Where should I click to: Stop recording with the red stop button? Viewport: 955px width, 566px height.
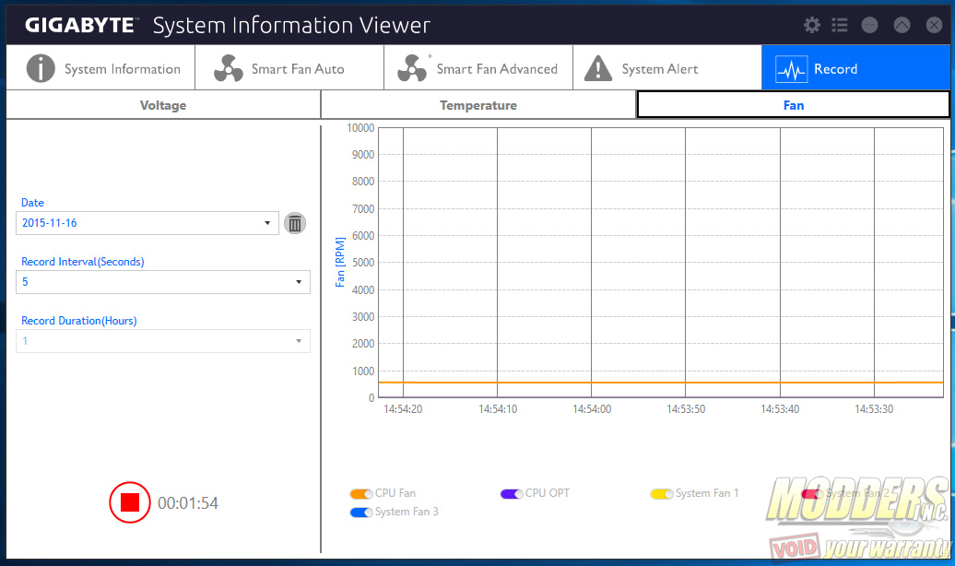click(130, 502)
